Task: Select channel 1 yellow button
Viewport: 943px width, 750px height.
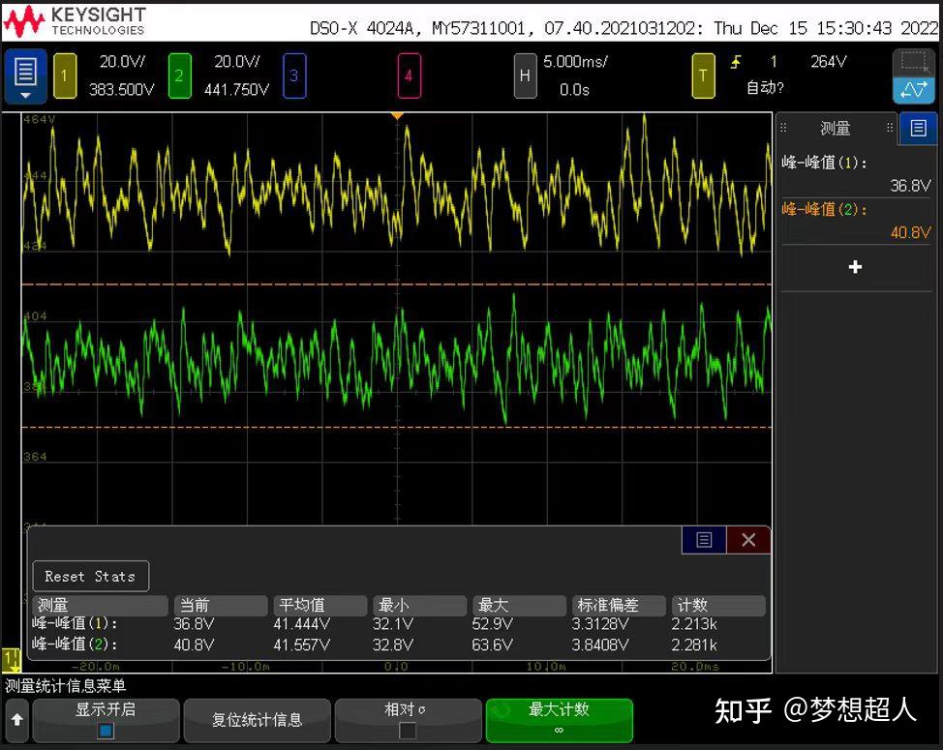Action: tap(65, 75)
